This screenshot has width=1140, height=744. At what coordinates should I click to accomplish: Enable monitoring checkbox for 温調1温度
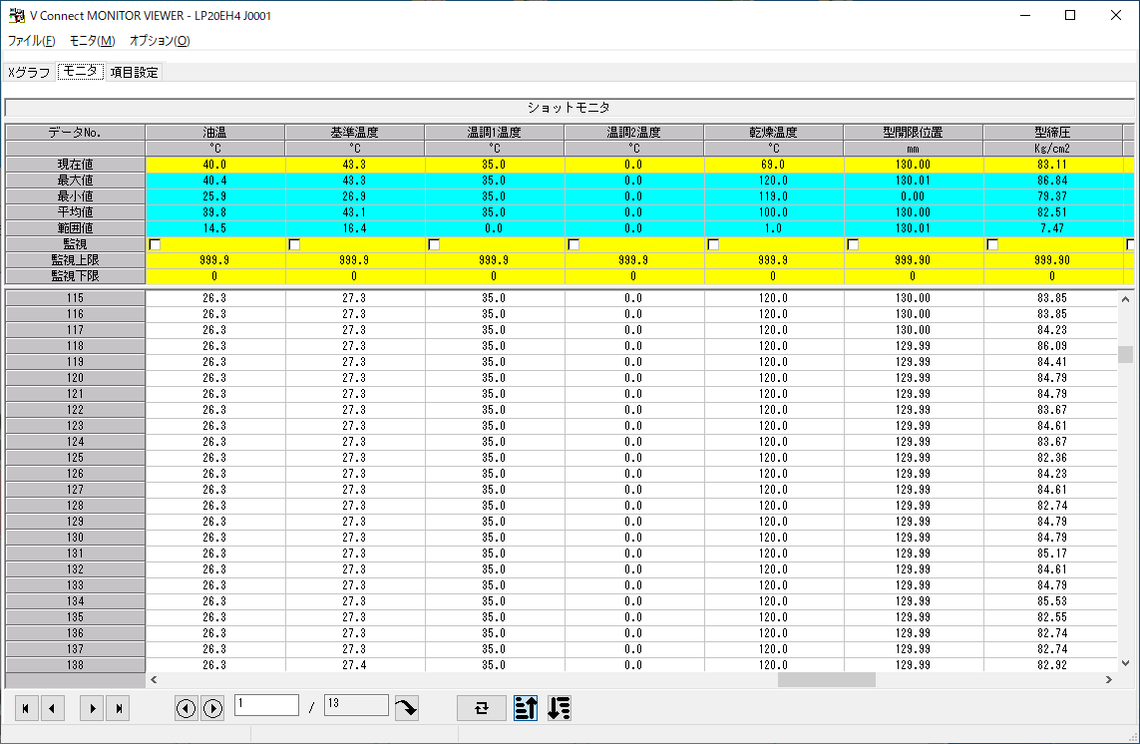click(434, 244)
